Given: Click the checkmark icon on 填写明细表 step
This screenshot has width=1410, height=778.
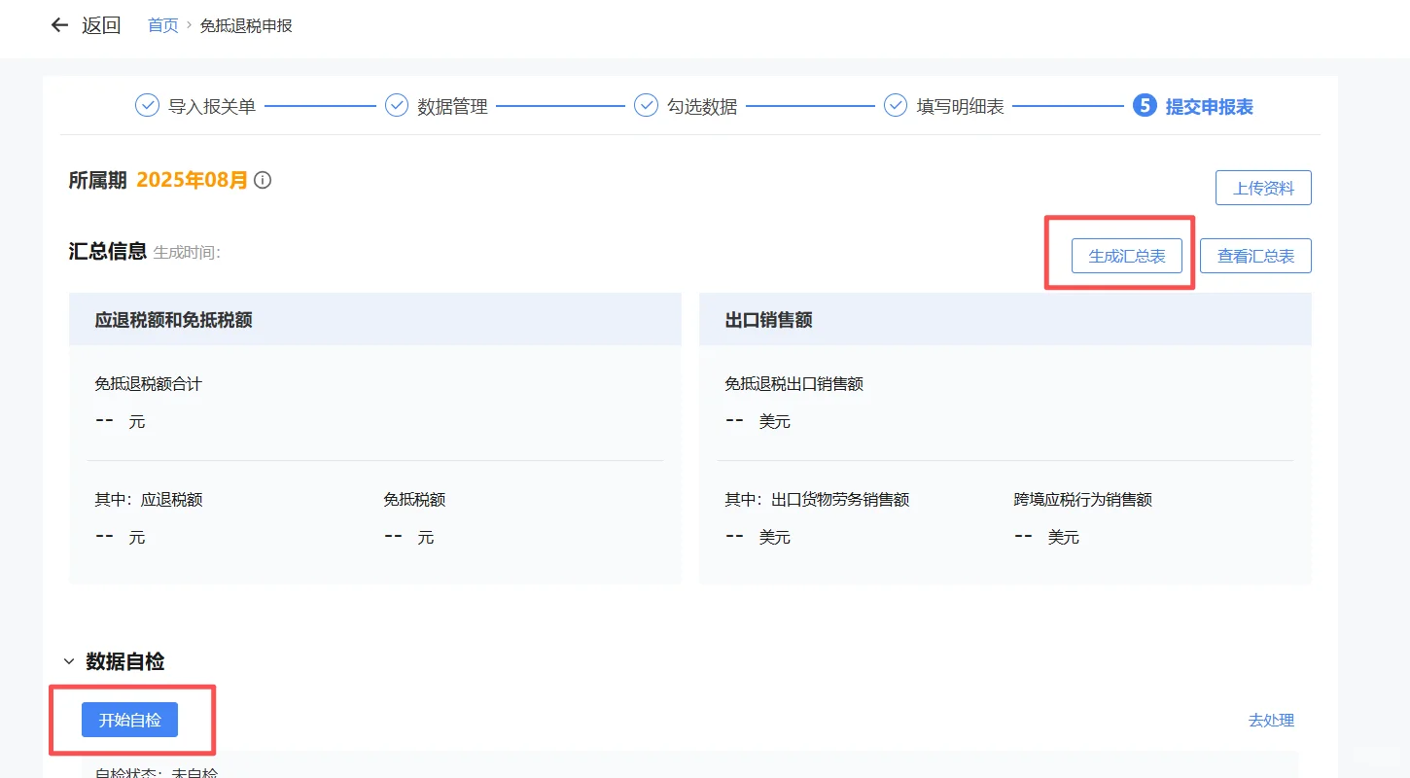Looking at the screenshot, I should click(x=895, y=104).
